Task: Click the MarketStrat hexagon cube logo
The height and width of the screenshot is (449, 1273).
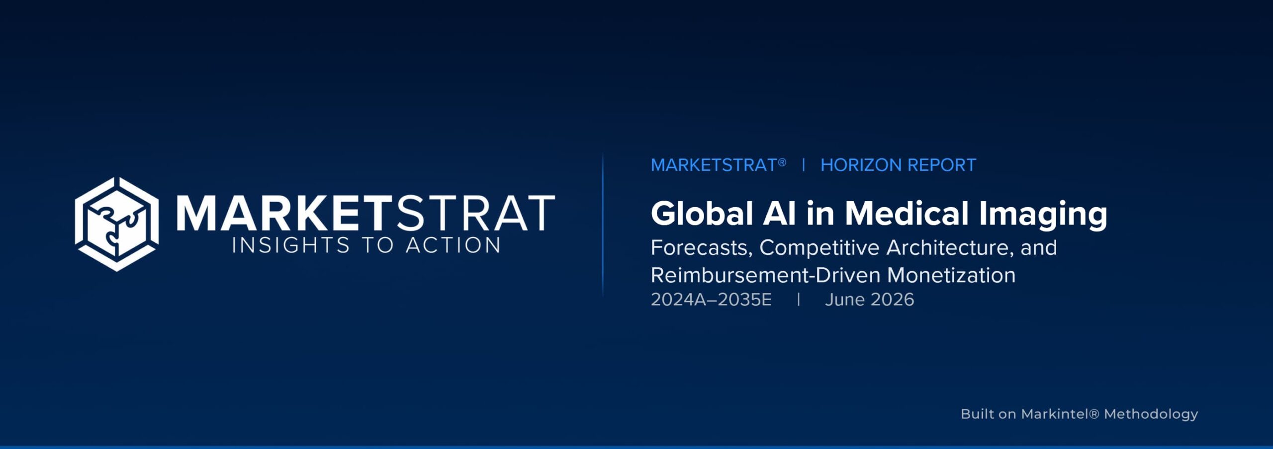Action: [117, 224]
